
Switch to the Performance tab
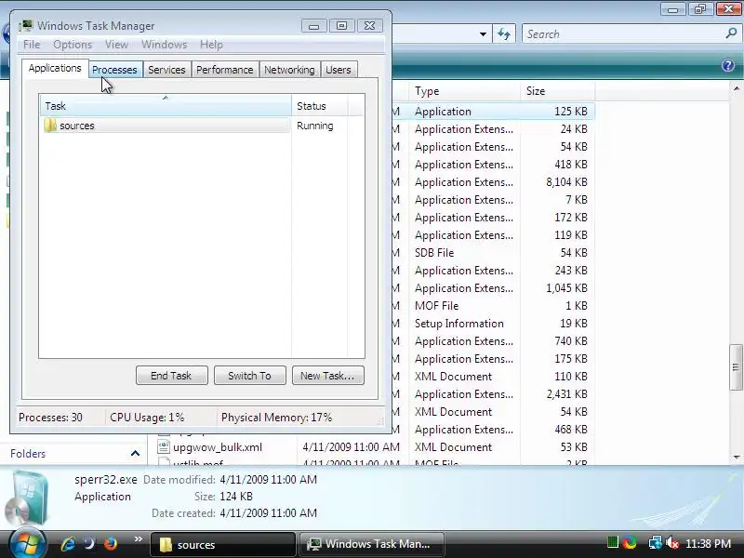pos(225,70)
